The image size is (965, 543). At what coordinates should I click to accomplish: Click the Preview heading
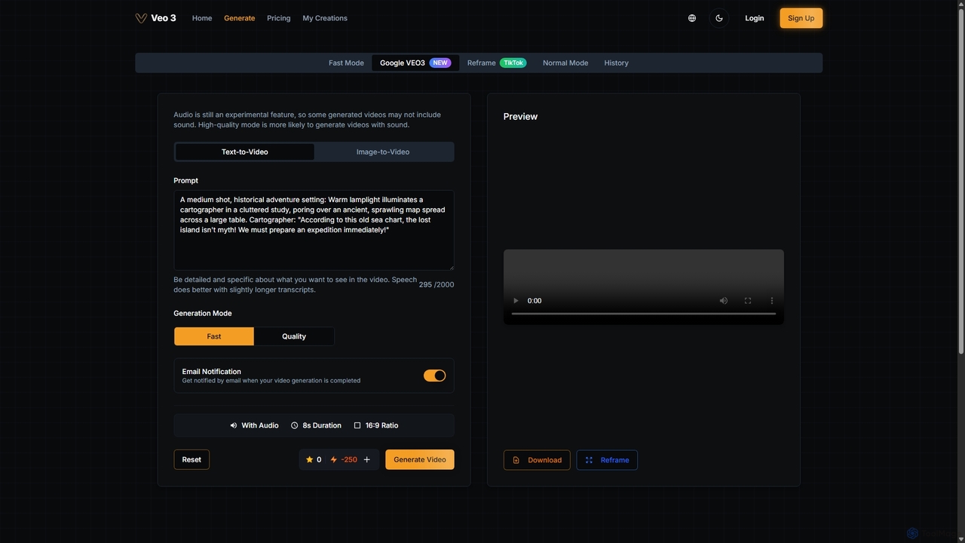[520, 116]
